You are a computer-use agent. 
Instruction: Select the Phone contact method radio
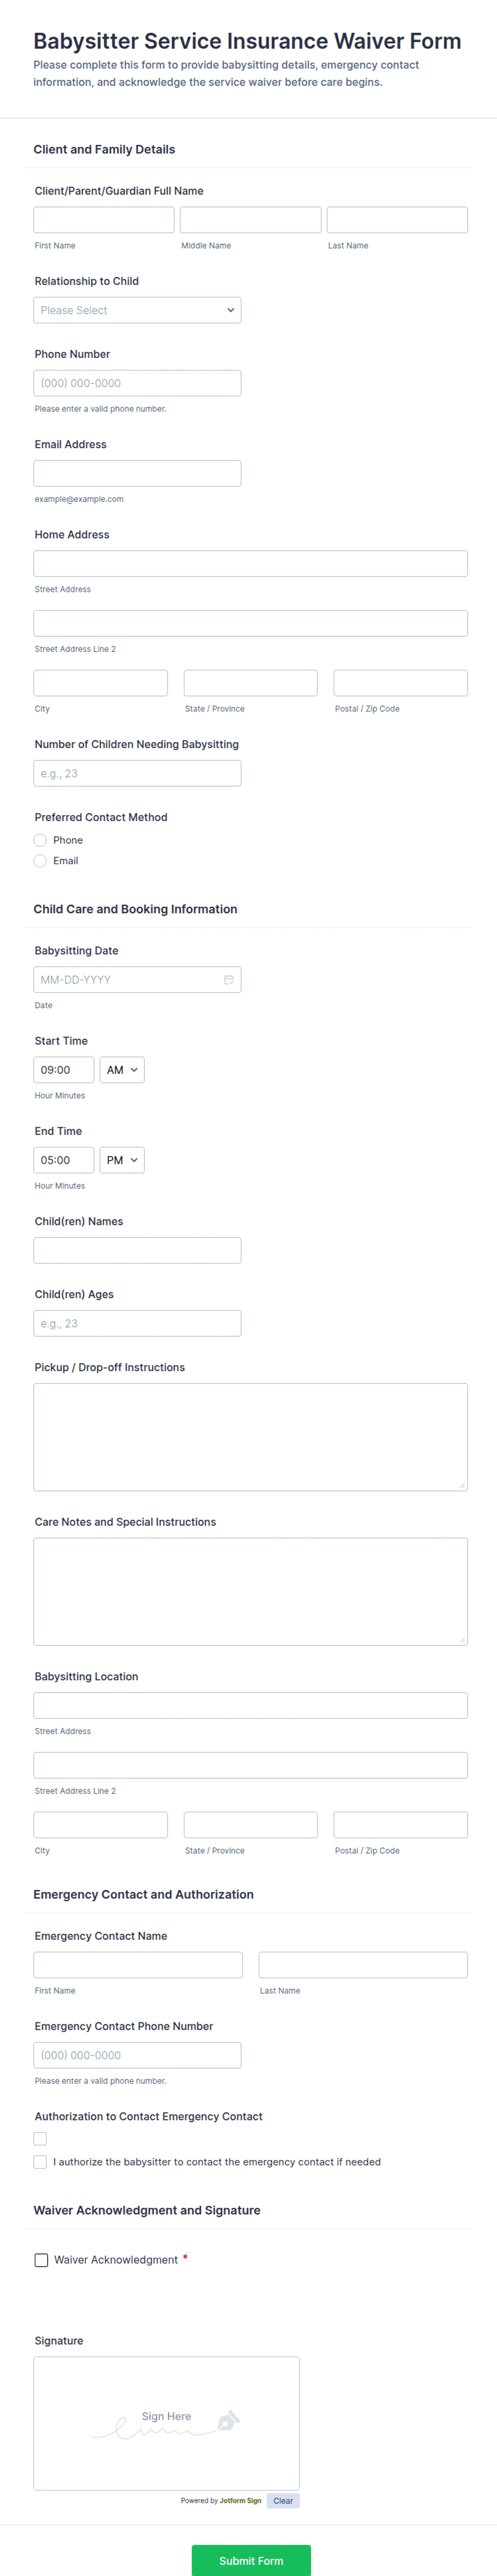point(40,840)
